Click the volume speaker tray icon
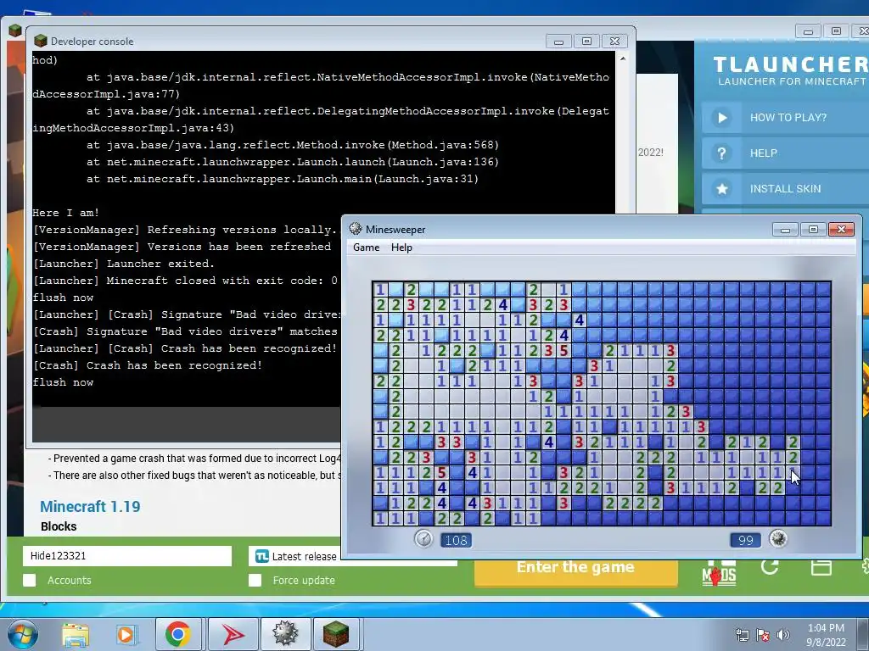 click(x=783, y=634)
